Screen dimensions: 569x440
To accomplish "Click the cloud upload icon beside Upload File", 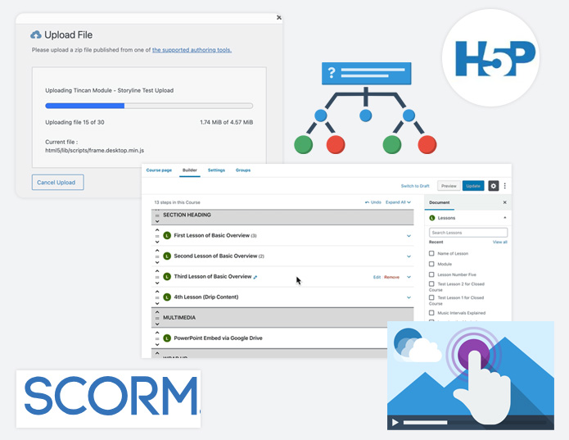I will pyautogui.click(x=36, y=34).
